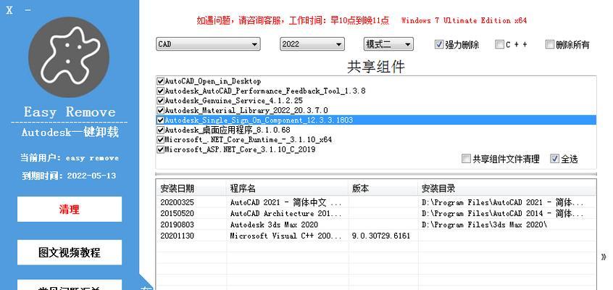This screenshot has height=290, width=613.
Task: Open the CAD product dropdown
Action: click(208, 44)
